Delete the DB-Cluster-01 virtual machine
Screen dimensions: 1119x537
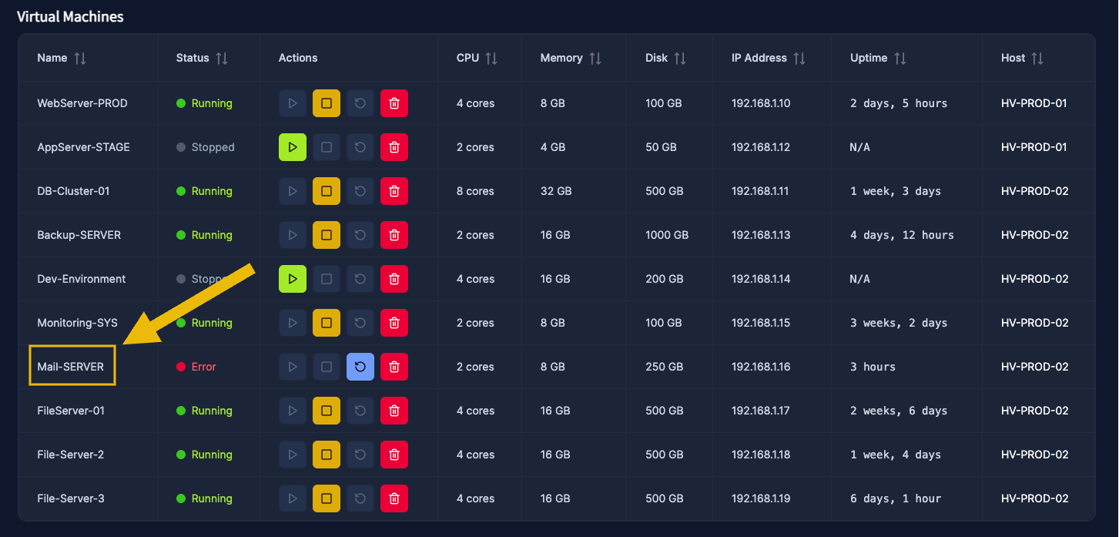[394, 191]
